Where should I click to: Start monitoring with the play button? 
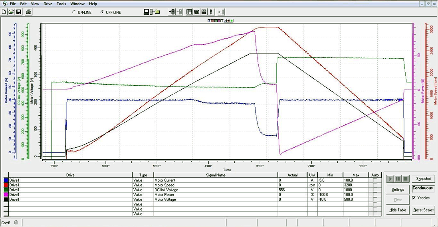point(390,179)
